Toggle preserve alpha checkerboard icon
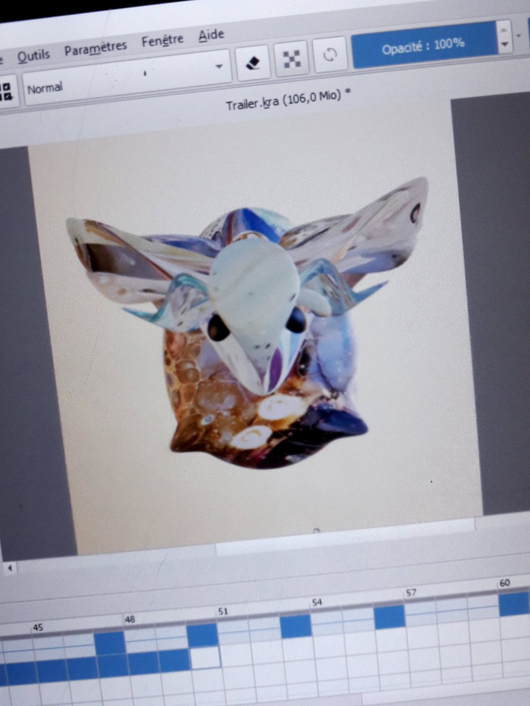 pyautogui.click(x=292, y=58)
